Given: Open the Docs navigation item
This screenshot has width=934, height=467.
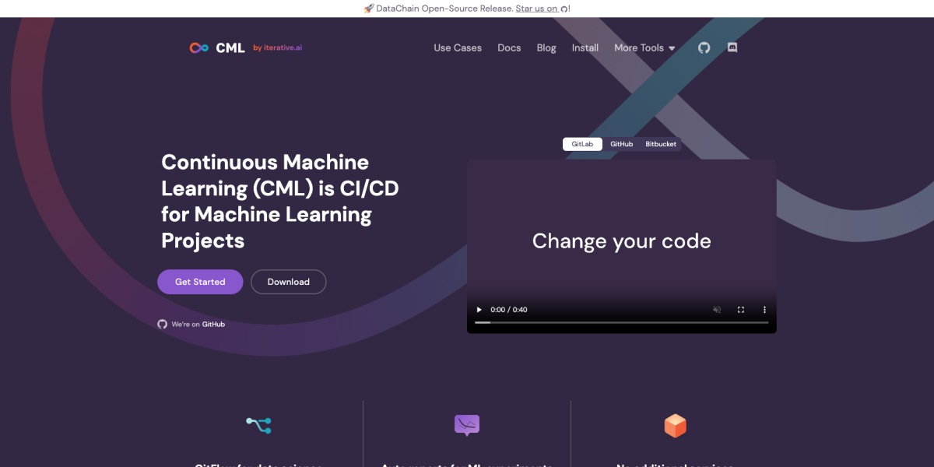Looking at the screenshot, I should coord(509,47).
